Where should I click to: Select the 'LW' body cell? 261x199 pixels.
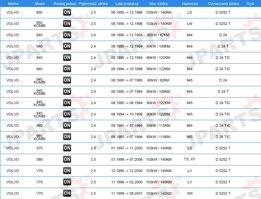190,24
